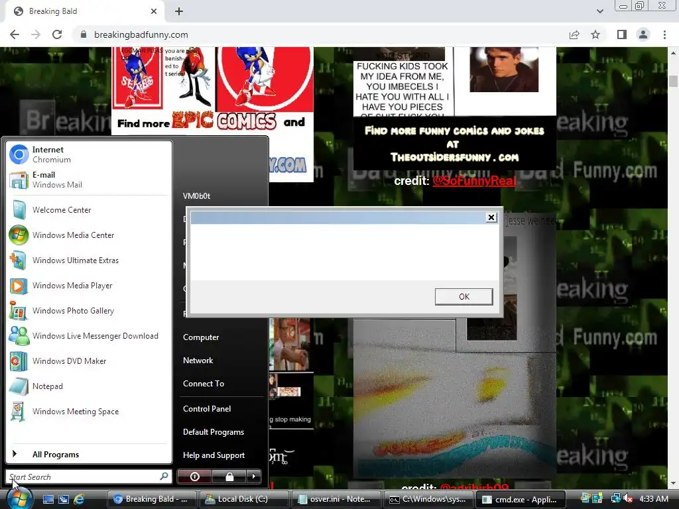Click the network connection tray icon
This screenshot has height=509, width=679.
click(x=615, y=499)
